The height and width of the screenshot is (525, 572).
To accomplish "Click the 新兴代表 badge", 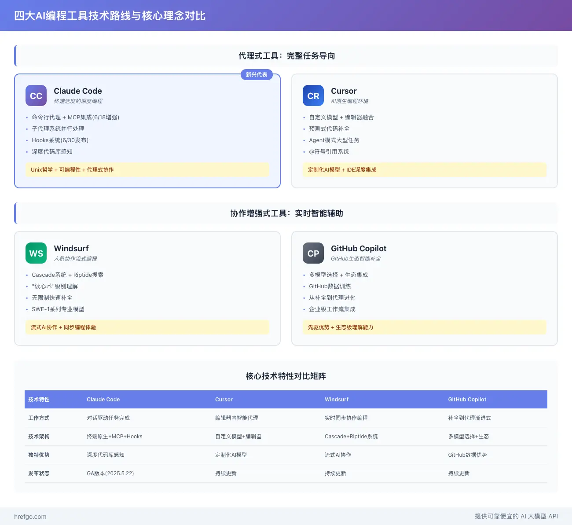I will [257, 75].
